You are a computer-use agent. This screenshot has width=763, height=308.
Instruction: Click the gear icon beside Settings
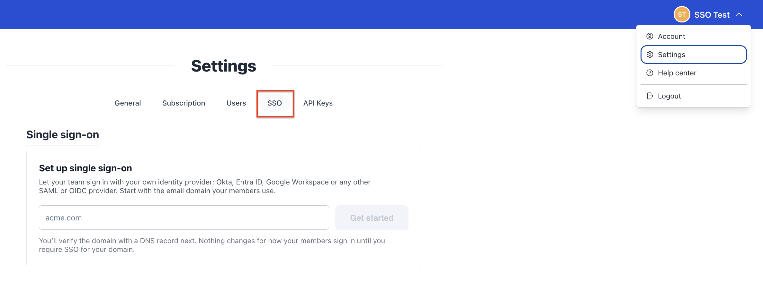click(x=650, y=55)
